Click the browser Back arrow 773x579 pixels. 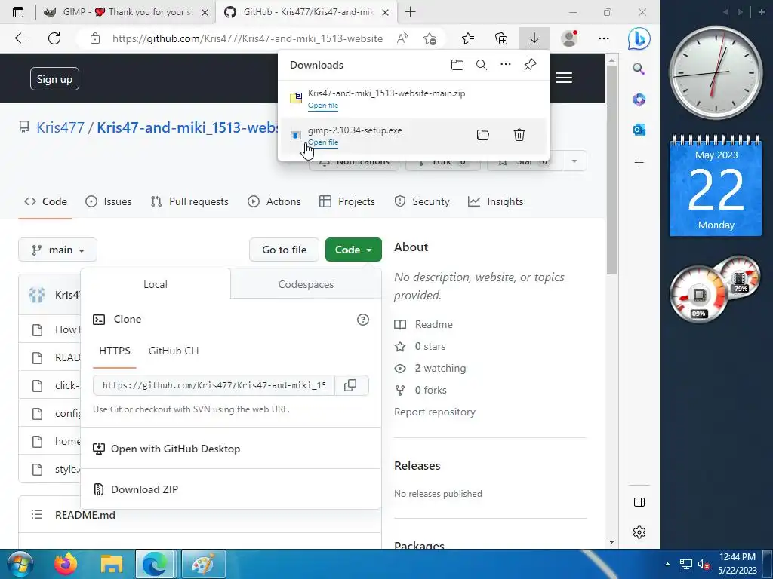pyautogui.click(x=21, y=38)
